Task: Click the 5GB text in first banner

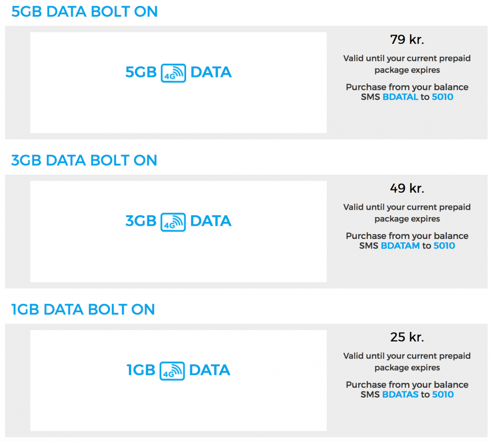Action: [141, 73]
